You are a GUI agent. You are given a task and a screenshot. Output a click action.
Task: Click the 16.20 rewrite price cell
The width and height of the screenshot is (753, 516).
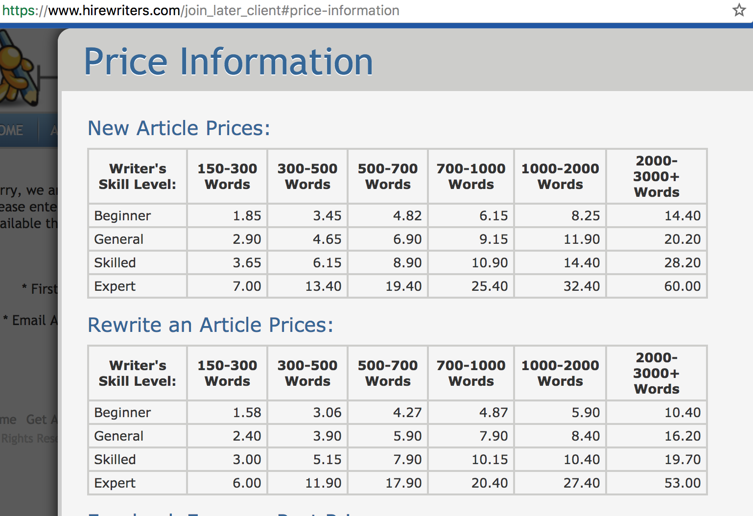coord(657,436)
